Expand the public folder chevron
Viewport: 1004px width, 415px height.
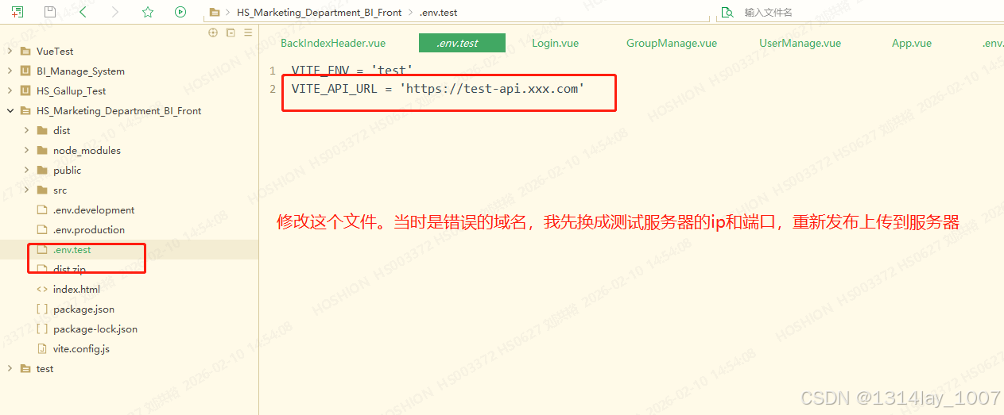click(26, 170)
